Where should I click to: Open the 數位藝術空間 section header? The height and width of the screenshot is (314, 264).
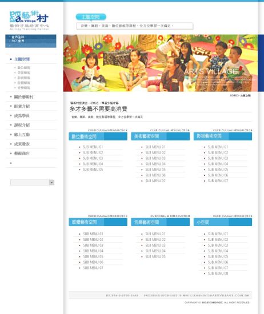[98, 136]
